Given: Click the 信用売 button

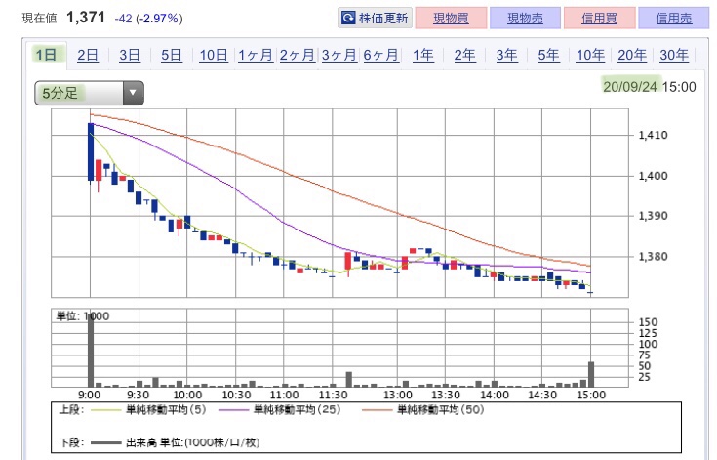Looking at the screenshot, I should [x=673, y=18].
